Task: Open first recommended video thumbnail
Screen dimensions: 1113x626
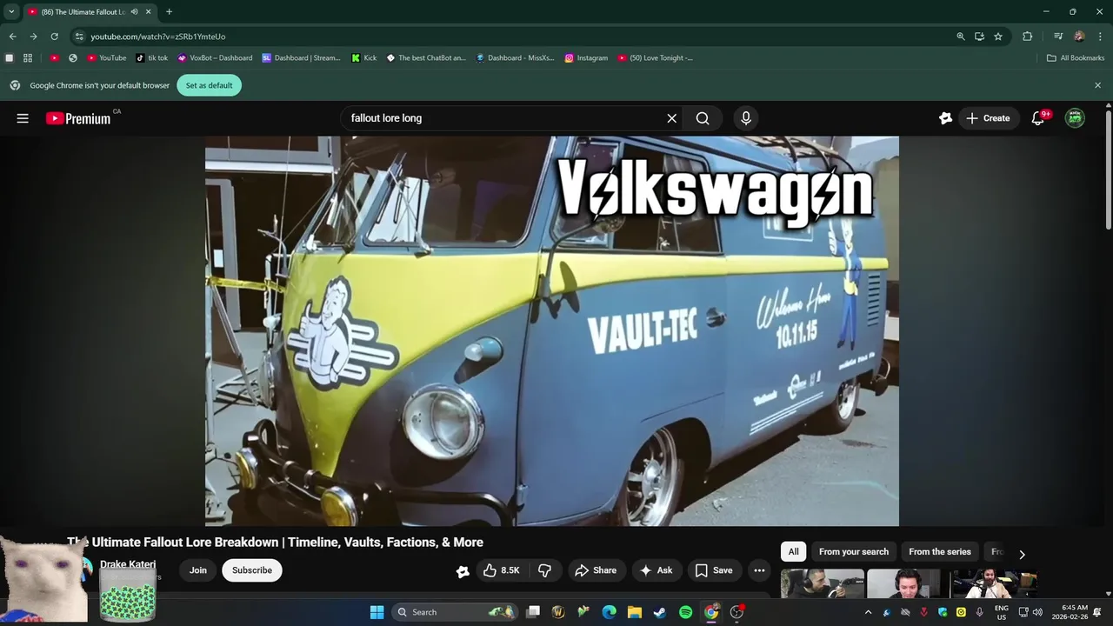Action: [x=822, y=584]
